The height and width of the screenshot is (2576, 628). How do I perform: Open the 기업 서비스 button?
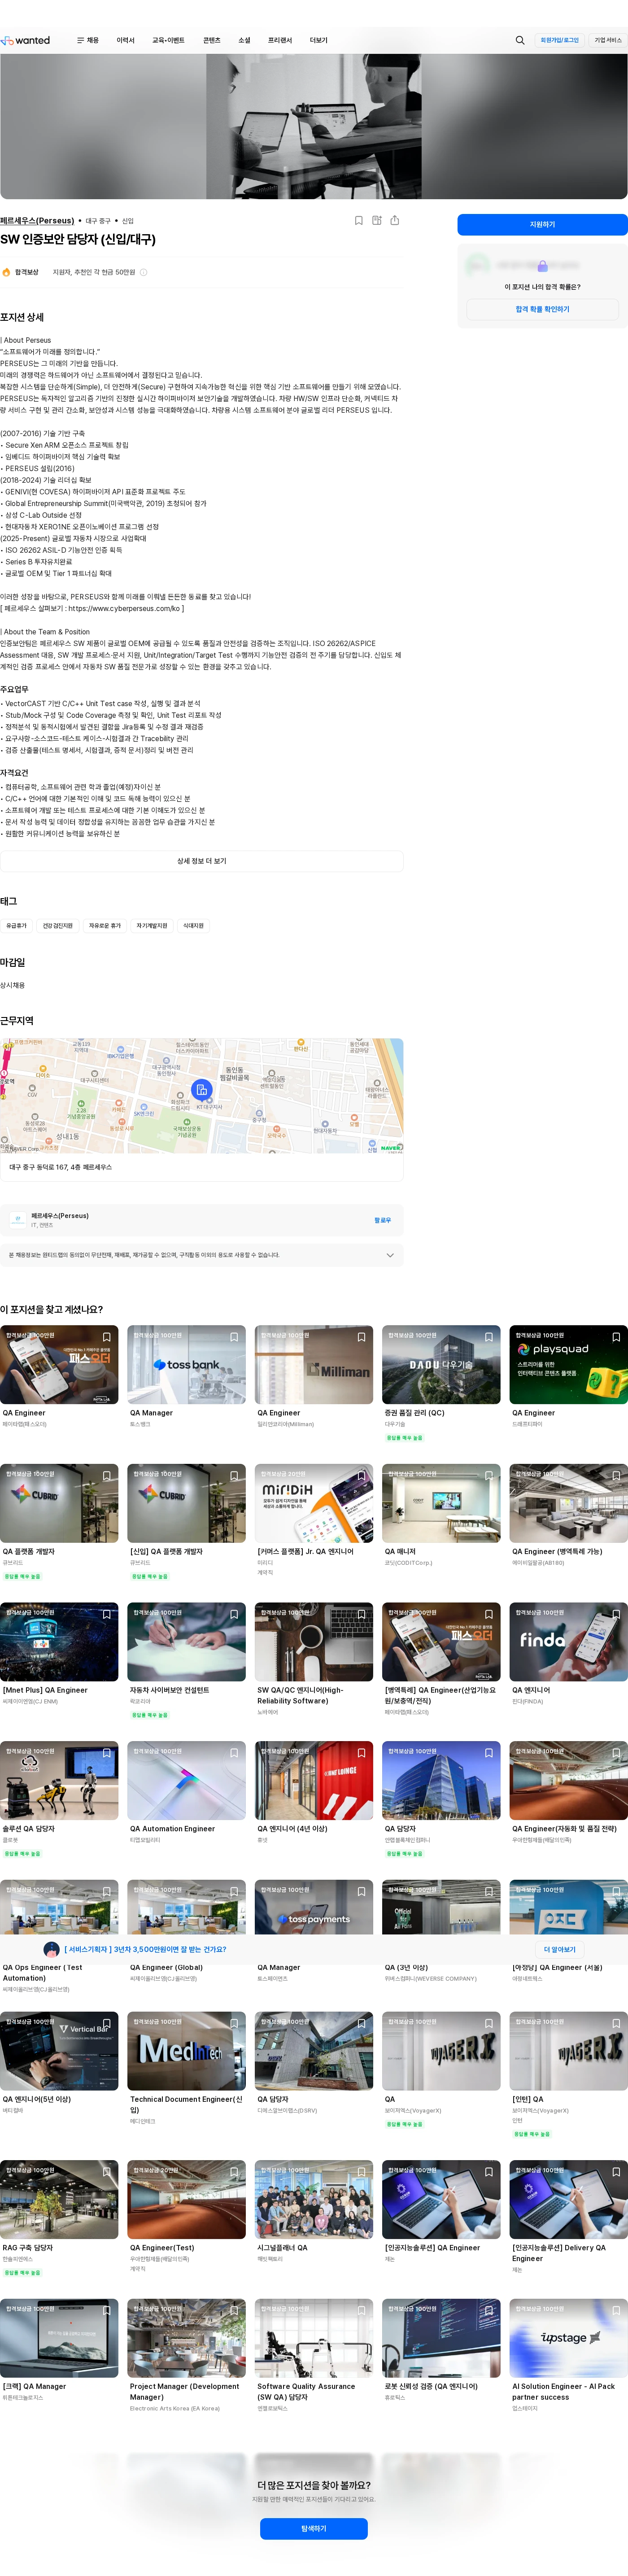click(x=608, y=40)
